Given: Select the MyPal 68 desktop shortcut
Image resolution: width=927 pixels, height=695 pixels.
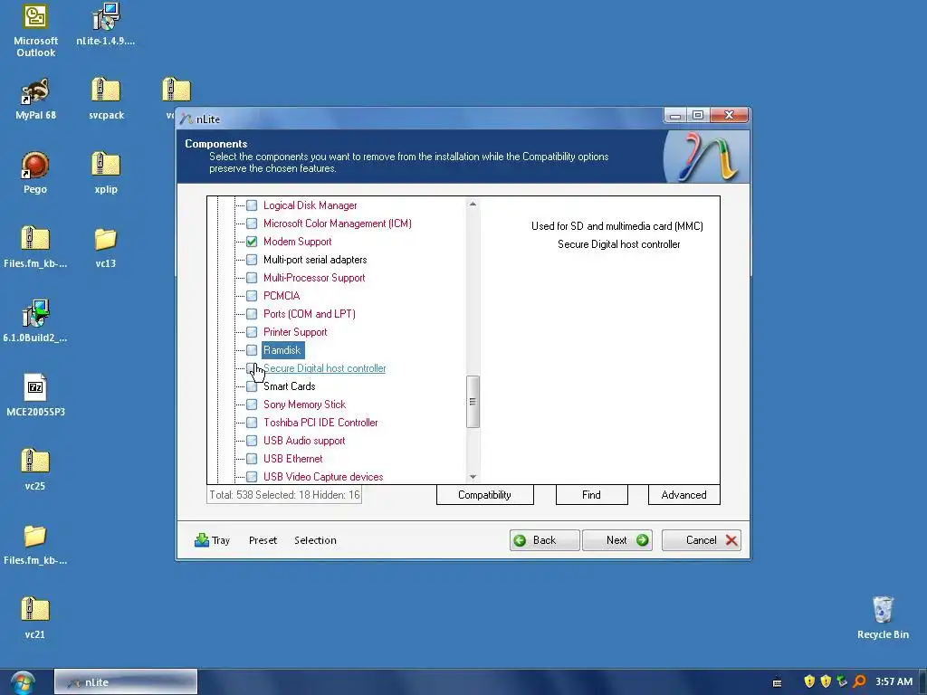Looking at the screenshot, I should (35, 99).
